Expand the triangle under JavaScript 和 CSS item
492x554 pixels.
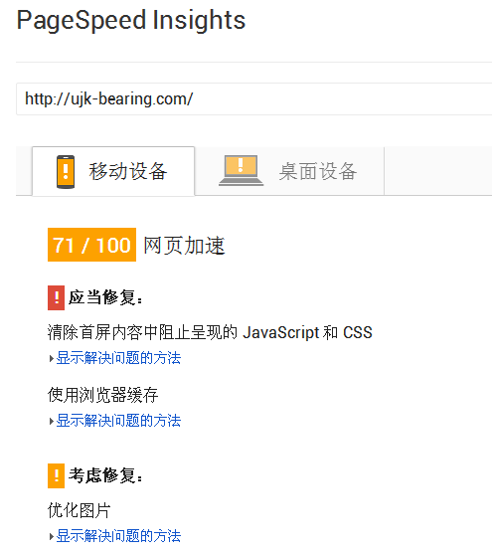tap(52, 359)
